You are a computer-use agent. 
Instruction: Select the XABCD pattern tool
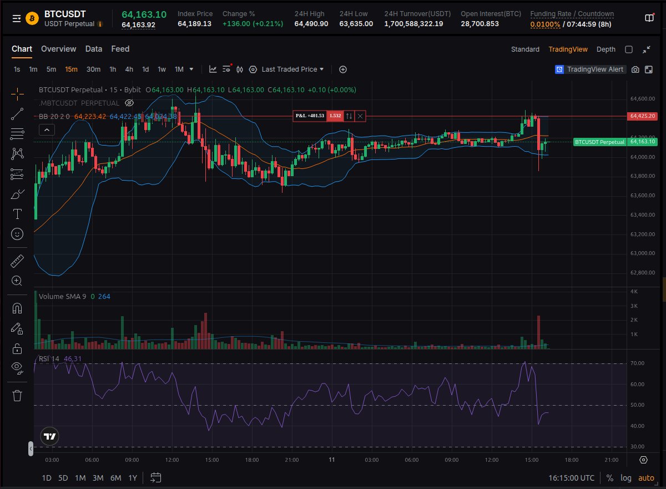click(x=17, y=154)
